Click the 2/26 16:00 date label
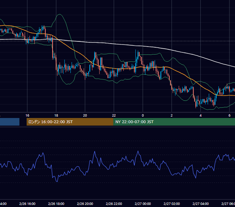This screenshot has height=207, width=235. (x=27, y=204)
